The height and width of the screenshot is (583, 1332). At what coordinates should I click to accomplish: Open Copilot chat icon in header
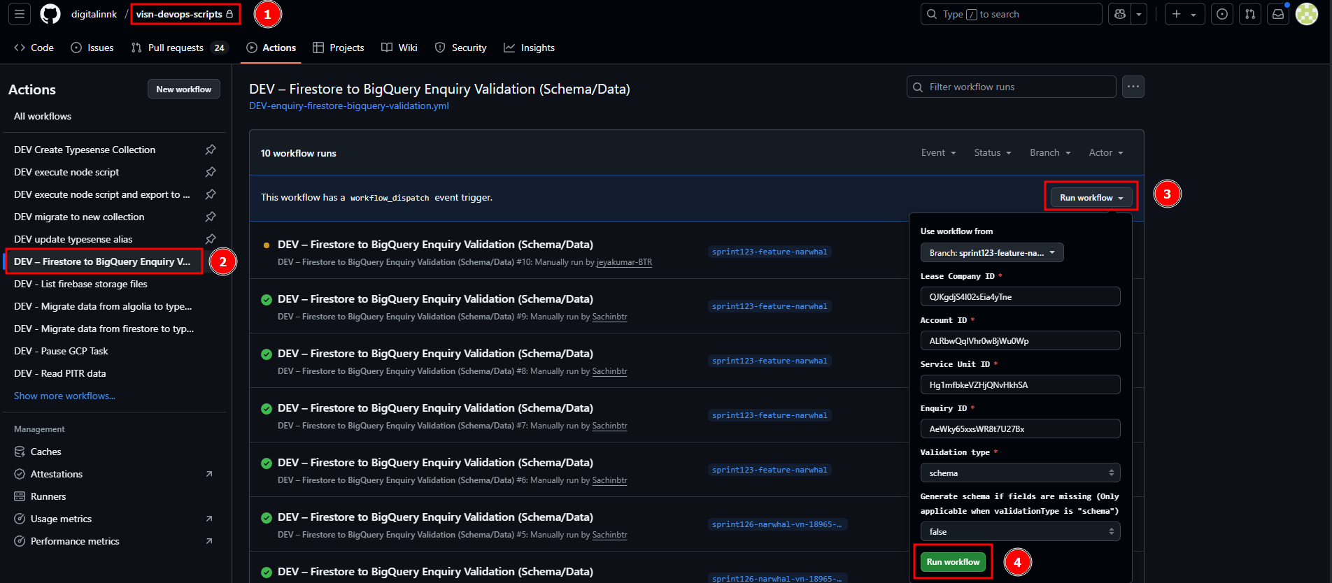coord(1120,14)
